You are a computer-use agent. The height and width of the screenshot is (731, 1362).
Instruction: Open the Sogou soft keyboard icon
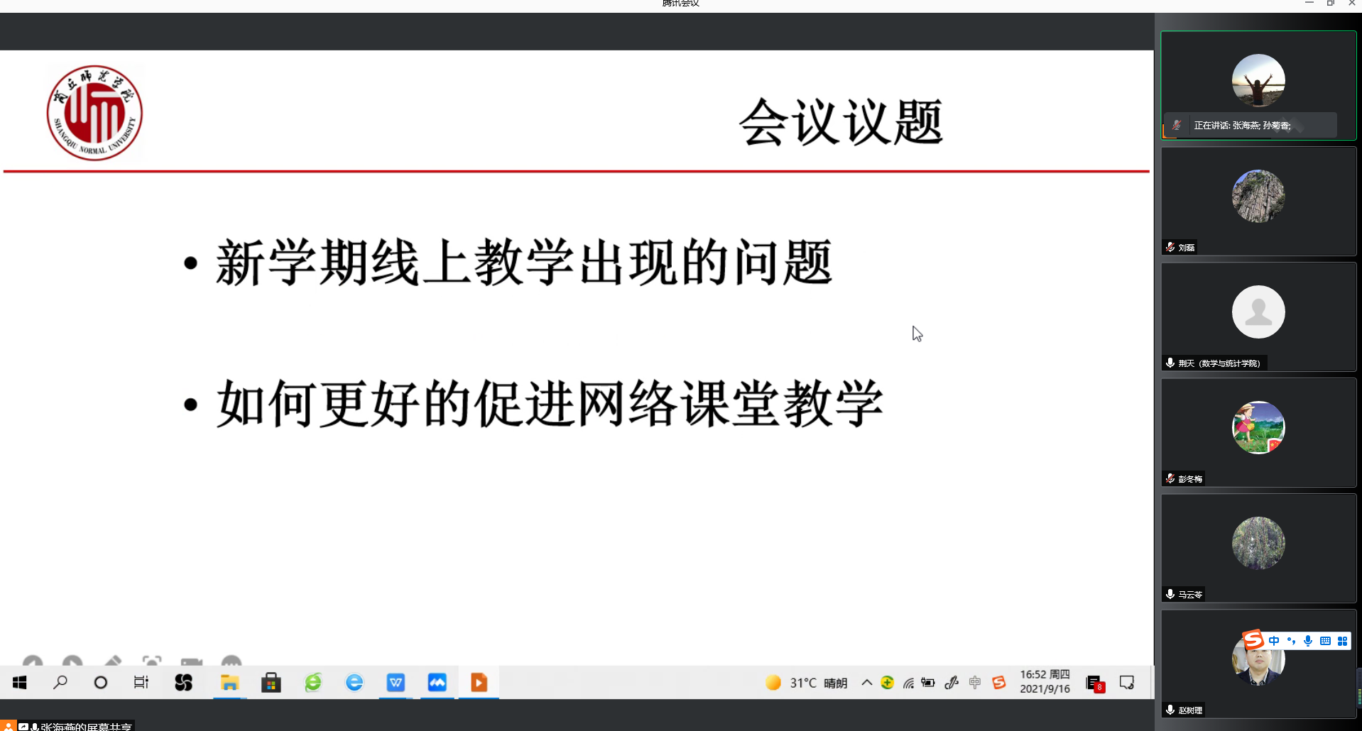pyautogui.click(x=1325, y=641)
